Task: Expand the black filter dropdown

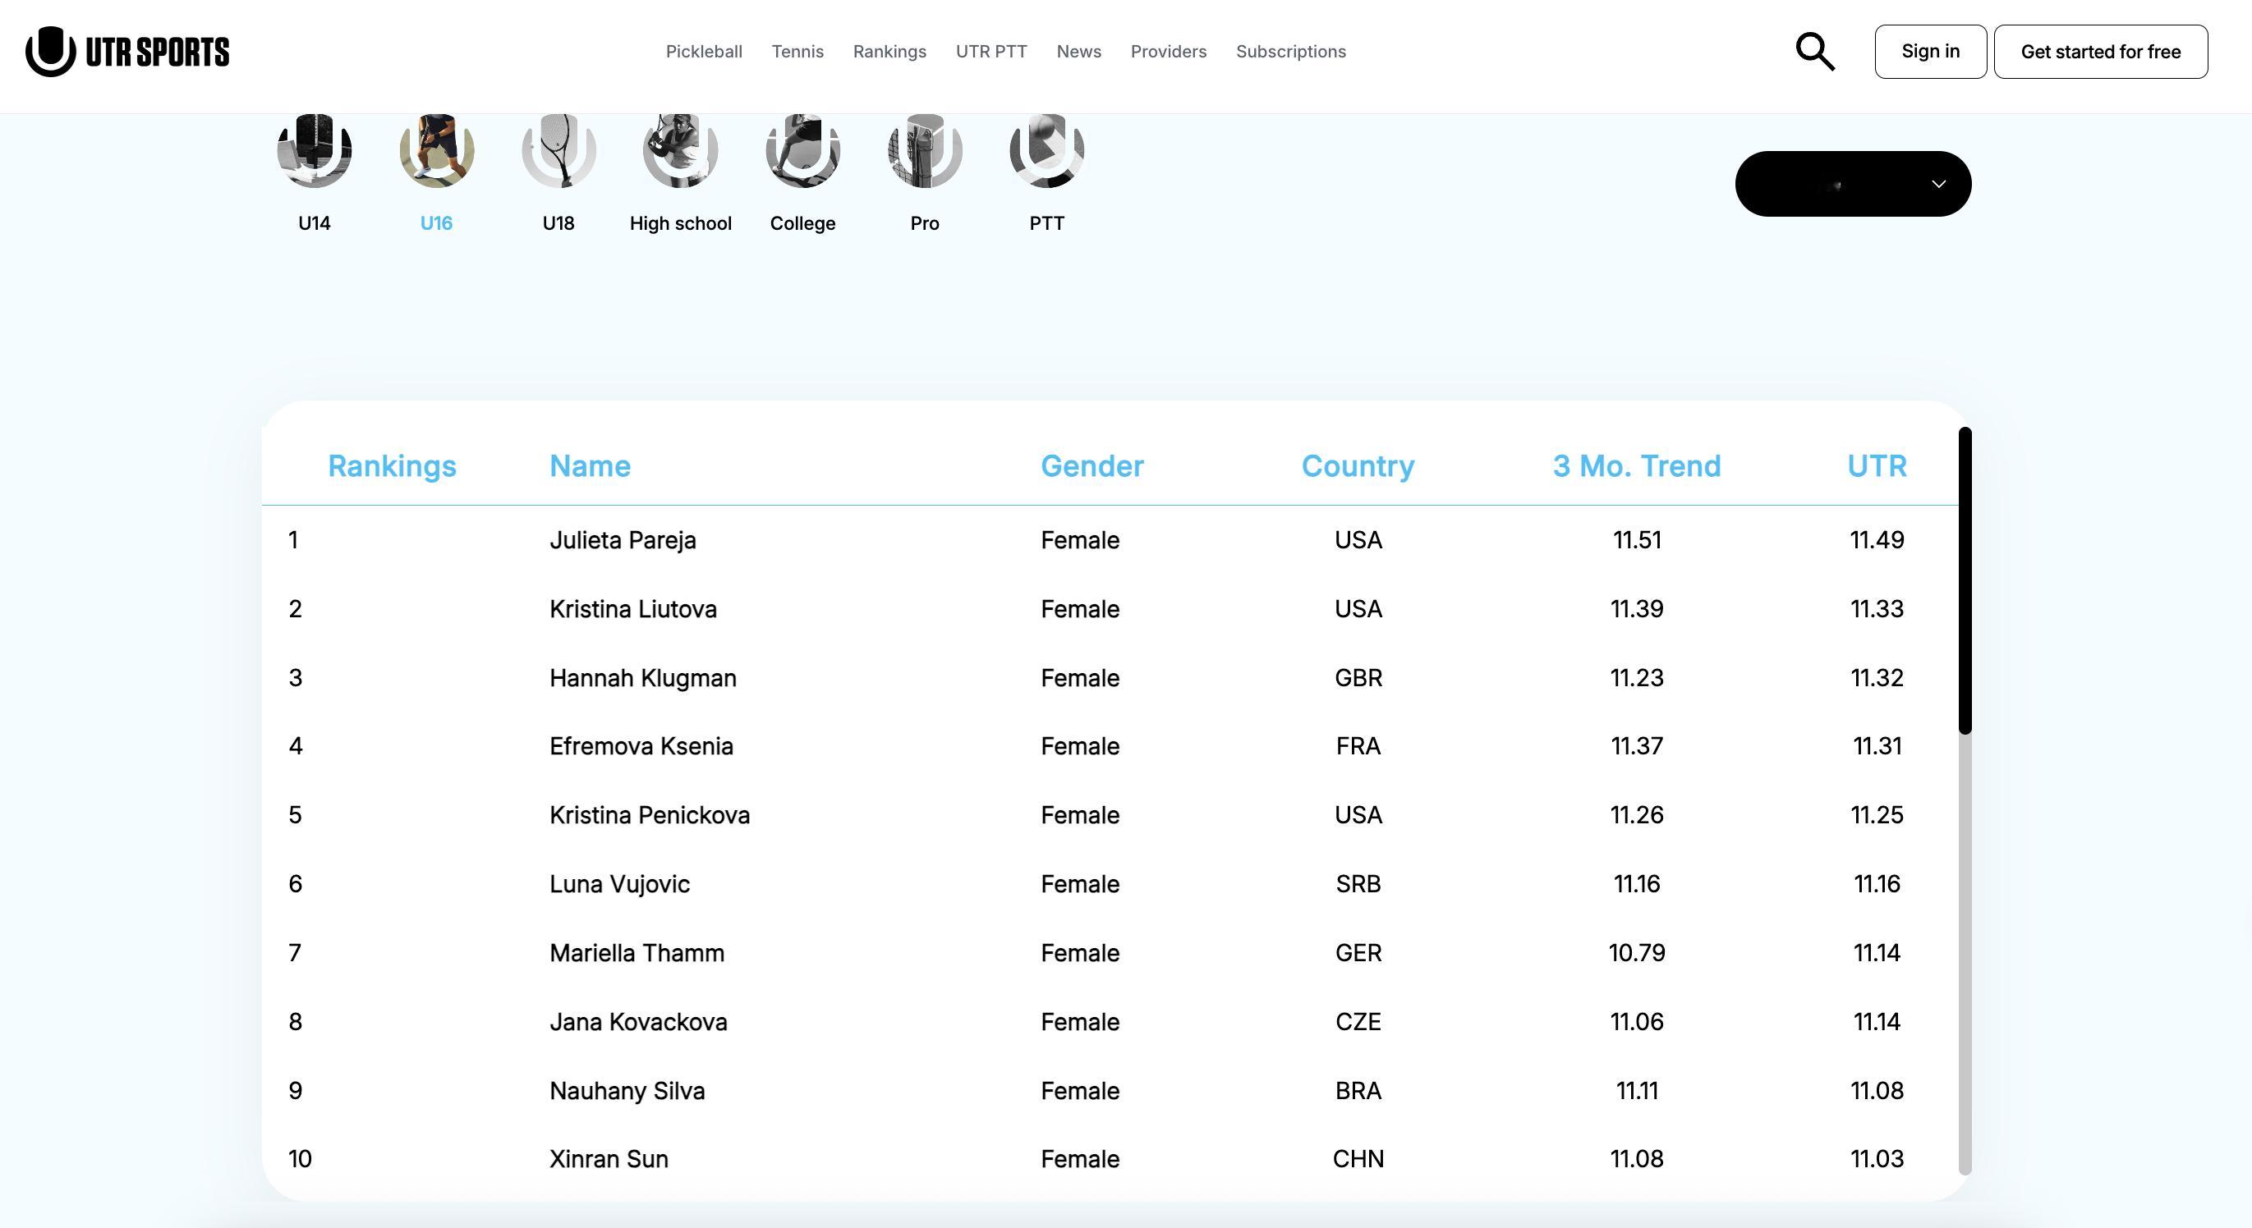Action: click(1853, 184)
